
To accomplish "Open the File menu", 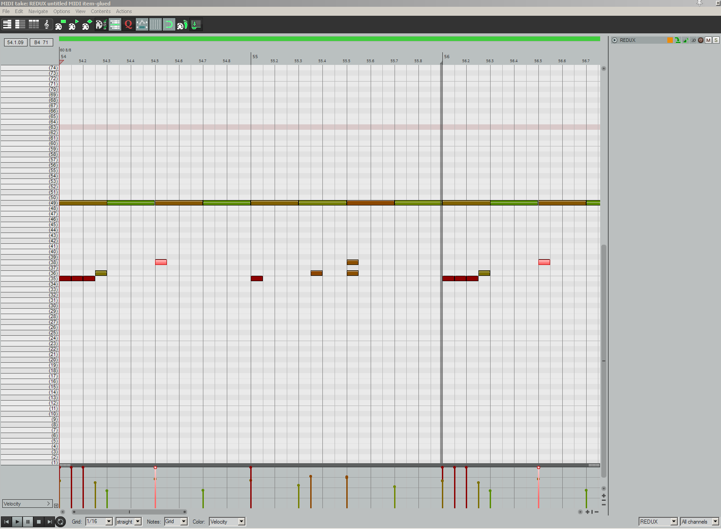I will 6,11.
